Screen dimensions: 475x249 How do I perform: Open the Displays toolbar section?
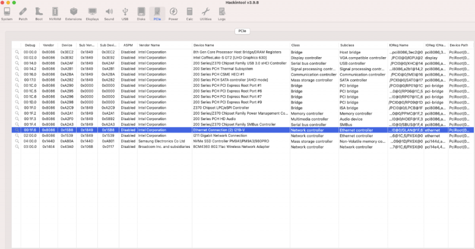pyautogui.click(x=92, y=14)
